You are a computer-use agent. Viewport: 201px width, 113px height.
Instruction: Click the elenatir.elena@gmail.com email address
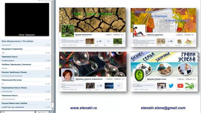pyautogui.click(x=163, y=108)
